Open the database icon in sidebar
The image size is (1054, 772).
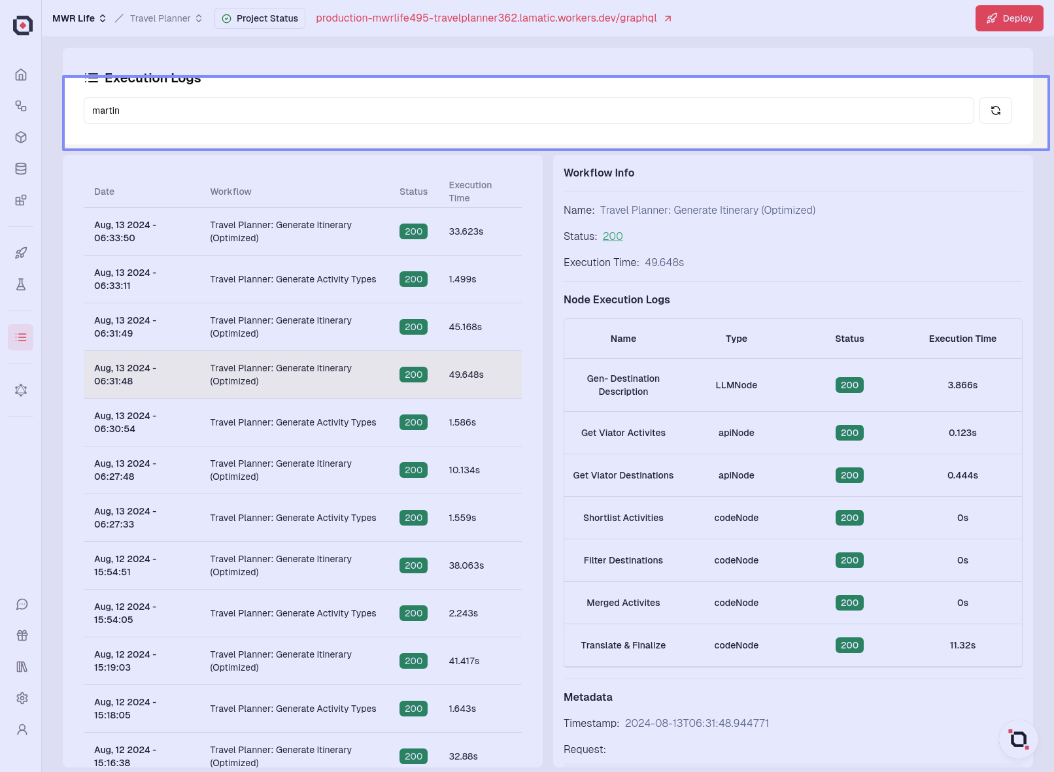click(21, 169)
